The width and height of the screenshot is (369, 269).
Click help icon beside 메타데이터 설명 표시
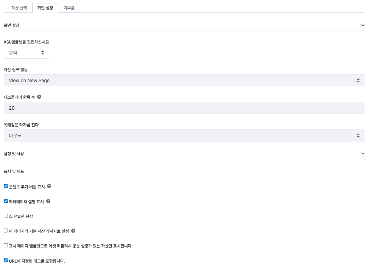coord(48,201)
